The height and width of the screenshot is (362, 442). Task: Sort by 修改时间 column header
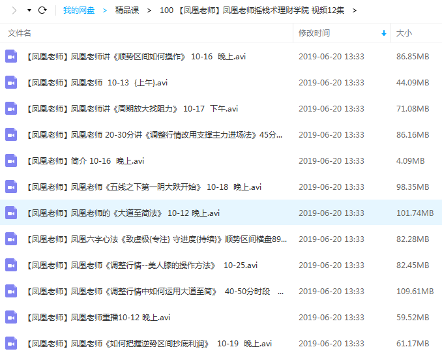pyautogui.click(x=314, y=33)
